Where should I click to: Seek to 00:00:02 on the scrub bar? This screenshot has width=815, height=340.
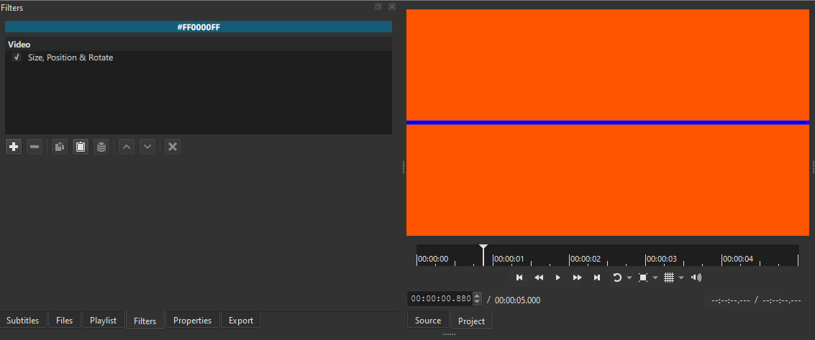click(586, 259)
